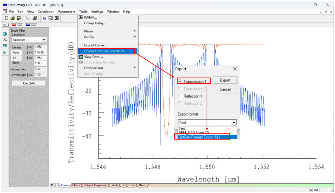The image size is (335, 193).
Task: Select the Transmission 1 radio button
Action: (x=180, y=81)
